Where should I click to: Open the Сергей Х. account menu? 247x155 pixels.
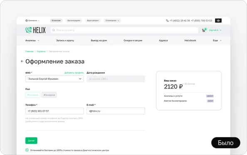215,30
